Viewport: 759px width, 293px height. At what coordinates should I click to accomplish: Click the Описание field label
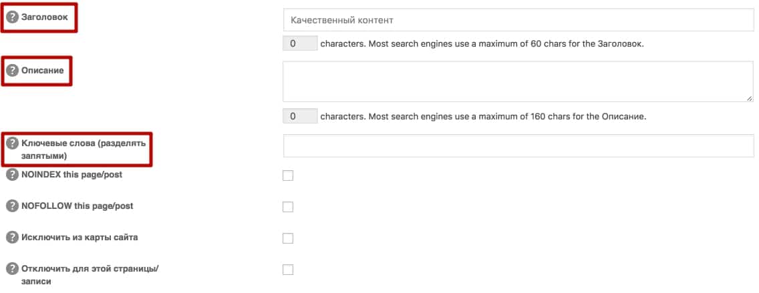point(43,70)
